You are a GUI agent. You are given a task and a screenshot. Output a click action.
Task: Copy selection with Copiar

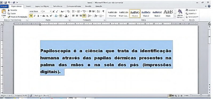click(x=12, y=14)
